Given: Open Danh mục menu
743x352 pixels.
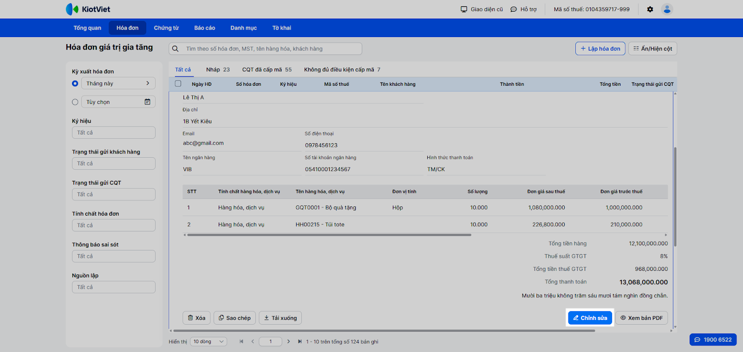Looking at the screenshot, I should pyautogui.click(x=244, y=28).
